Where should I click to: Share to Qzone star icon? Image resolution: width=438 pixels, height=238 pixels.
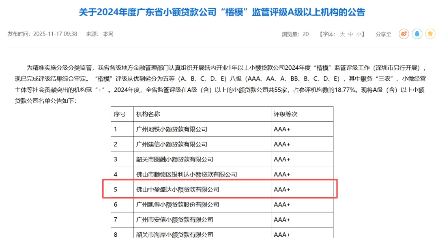(430, 34)
